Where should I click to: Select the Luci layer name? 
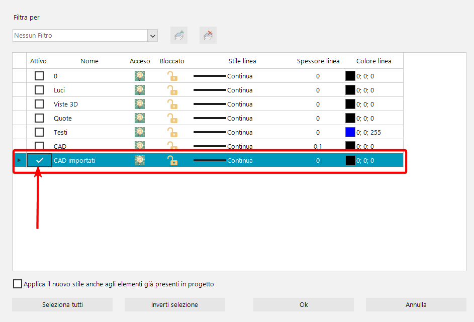[x=59, y=90]
